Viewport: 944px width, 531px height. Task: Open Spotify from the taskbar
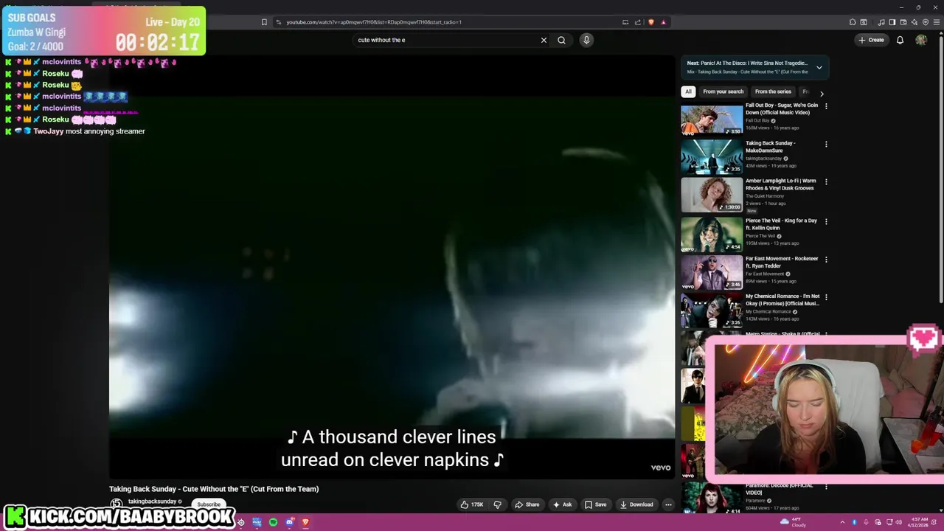point(273,522)
